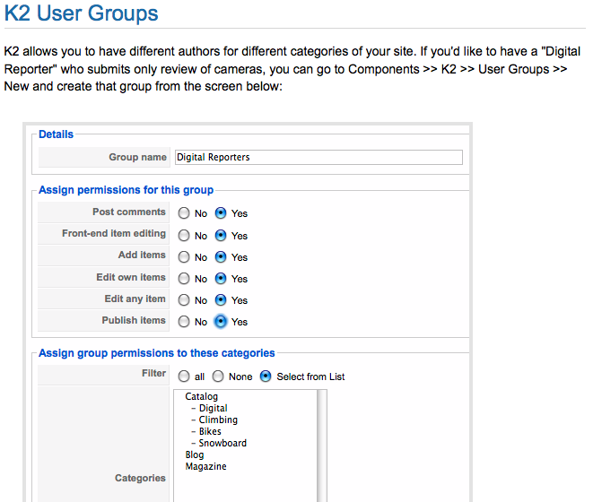Screen dimensions: 602x502
Task: Click the Edit own items label
Action: pyautogui.click(x=131, y=277)
